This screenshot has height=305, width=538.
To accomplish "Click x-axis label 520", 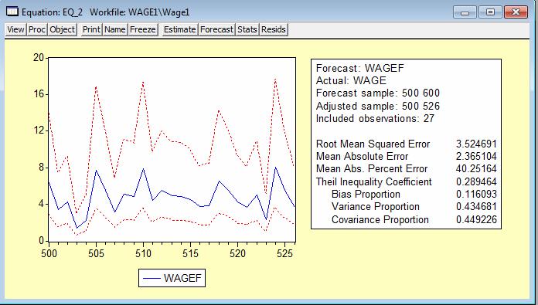I will click(x=238, y=254).
